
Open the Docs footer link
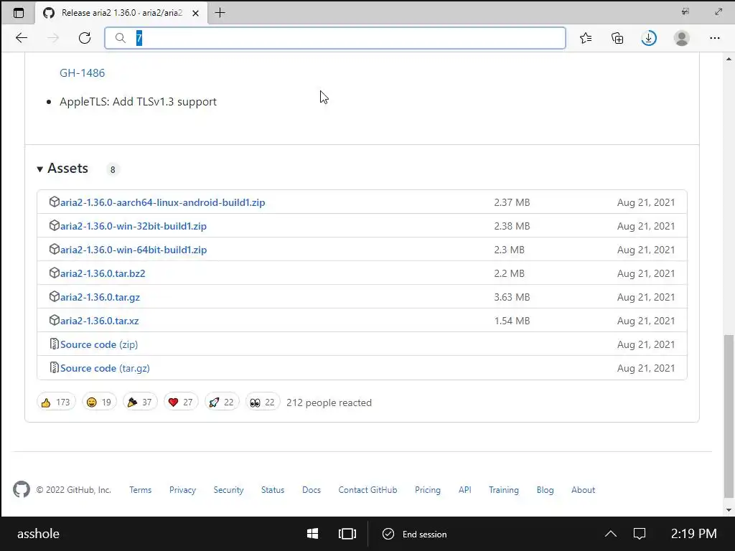pyautogui.click(x=312, y=489)
